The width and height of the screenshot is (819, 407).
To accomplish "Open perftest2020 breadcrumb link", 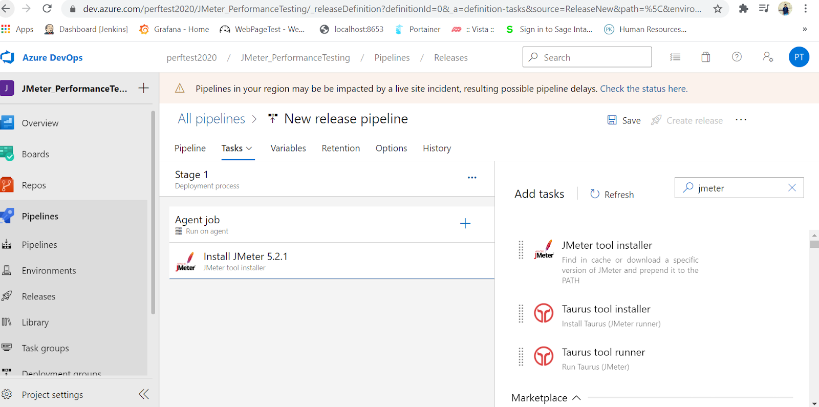I will point(191,57).
